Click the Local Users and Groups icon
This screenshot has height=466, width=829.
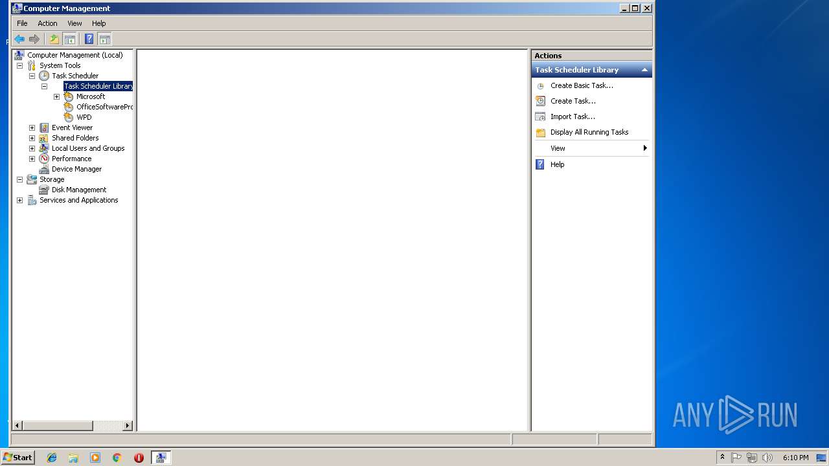click(44, 148)
